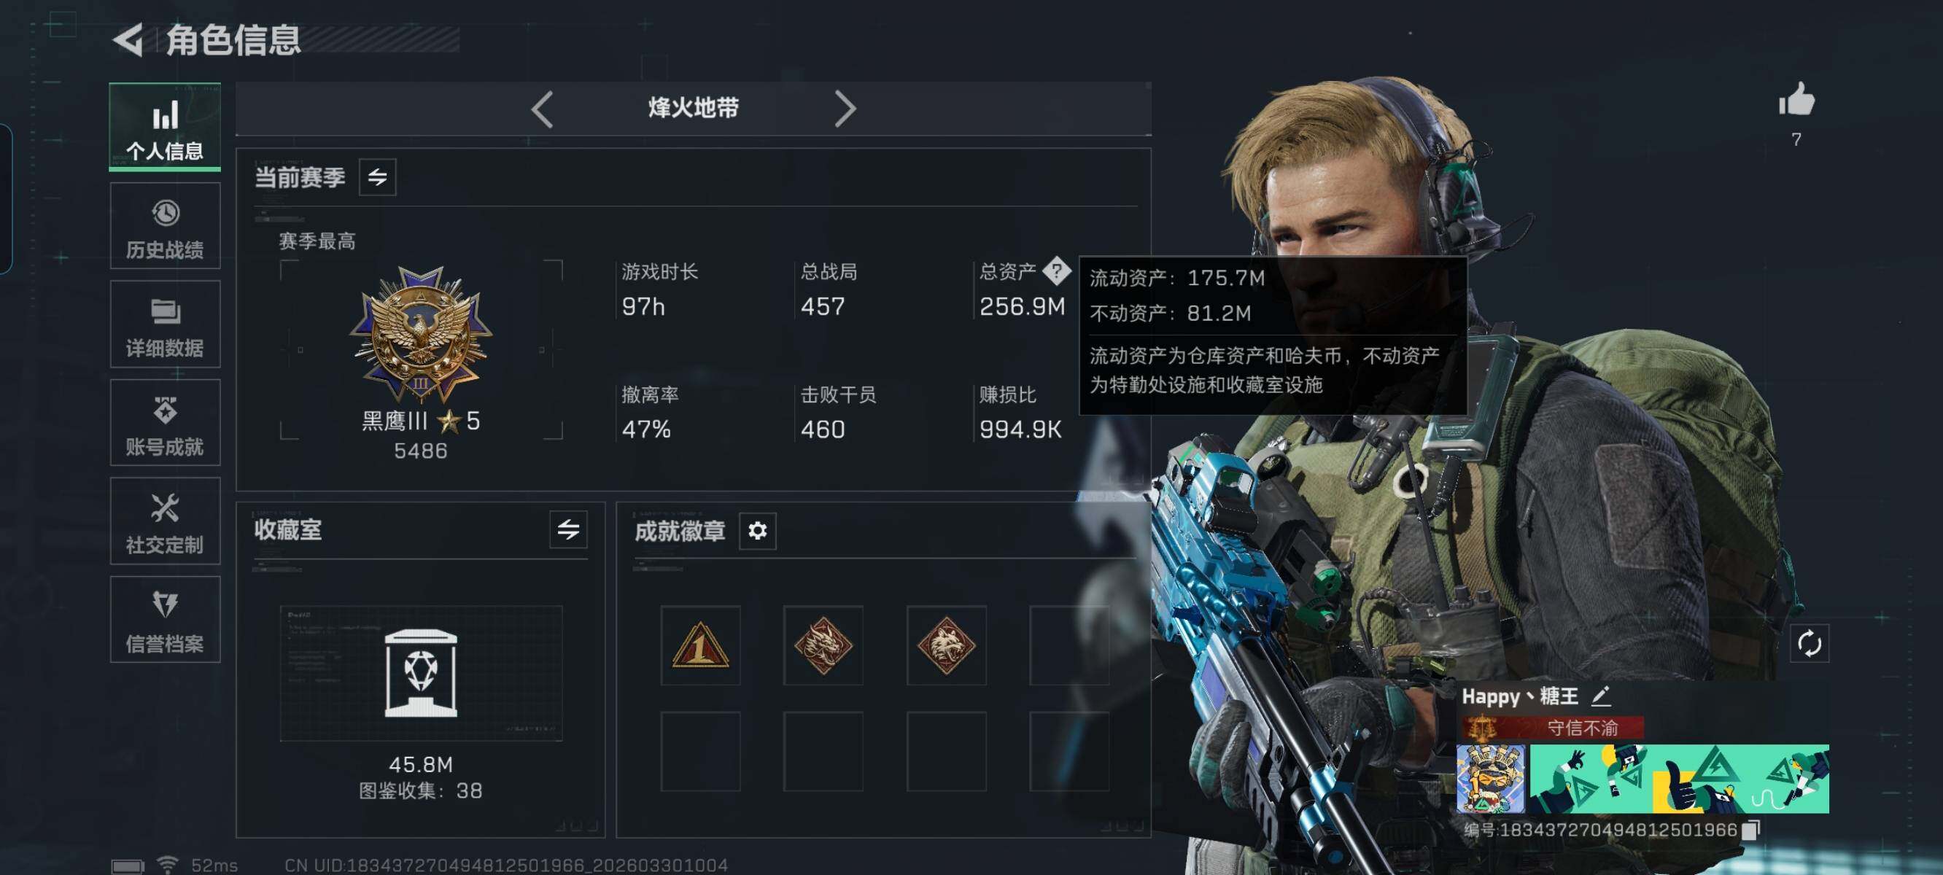The width and height of the screenshot is (1943, 875).
Task: Toggle the 收藏室 switch view button
Action: [x=568, y=529]
